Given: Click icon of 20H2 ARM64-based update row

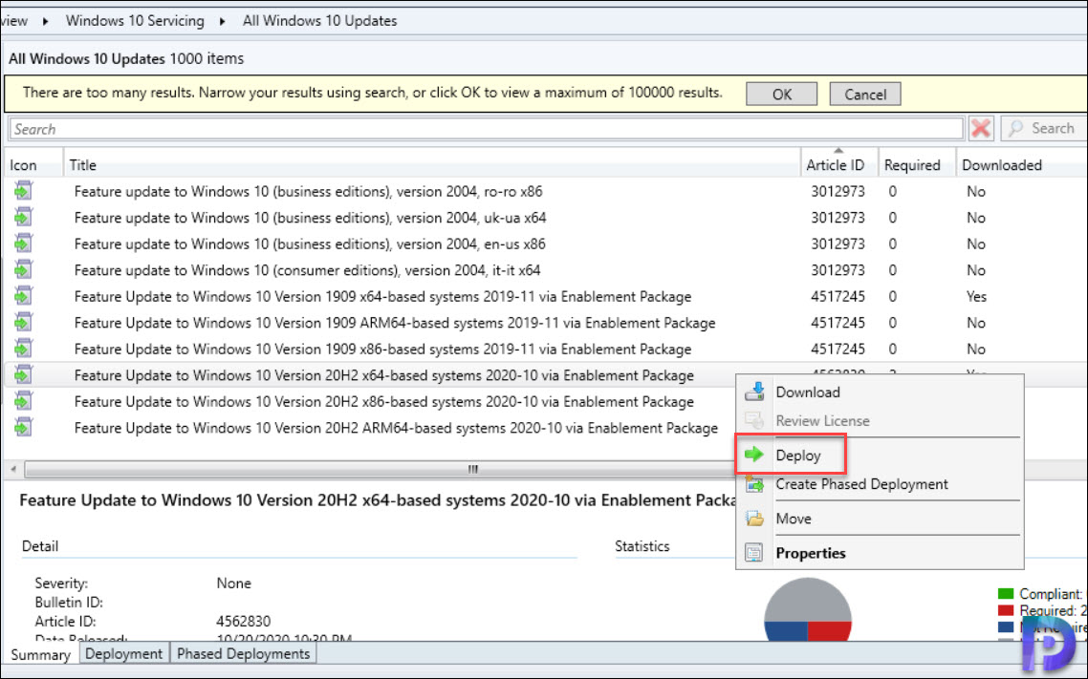Looking at the screenshot, I should pos(24,428).
